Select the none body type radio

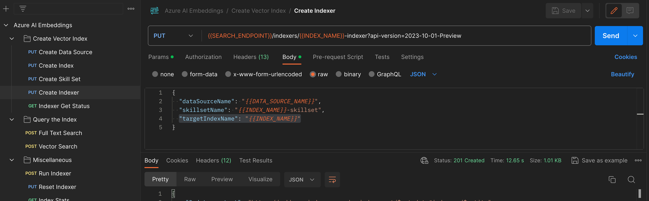click(155, 74)
